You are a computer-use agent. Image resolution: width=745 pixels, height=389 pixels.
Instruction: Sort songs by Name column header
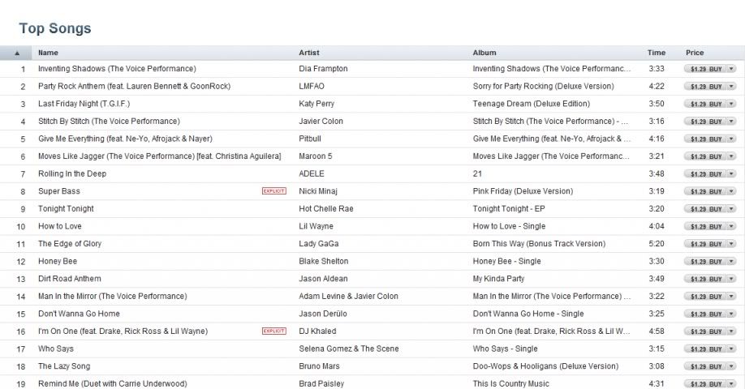[48, 53]
